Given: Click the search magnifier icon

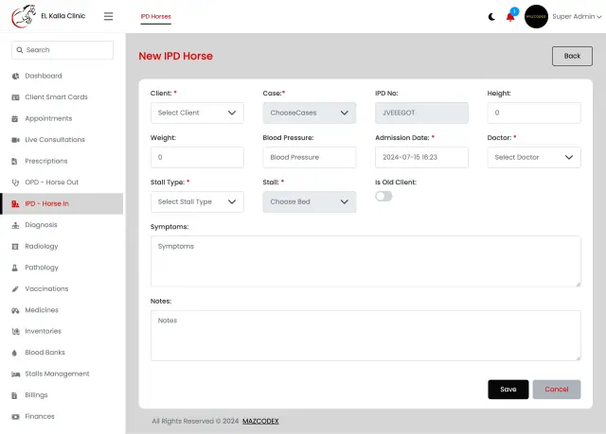Looking at the screenshot, I should pyautogui.click(x=20, y=50).
